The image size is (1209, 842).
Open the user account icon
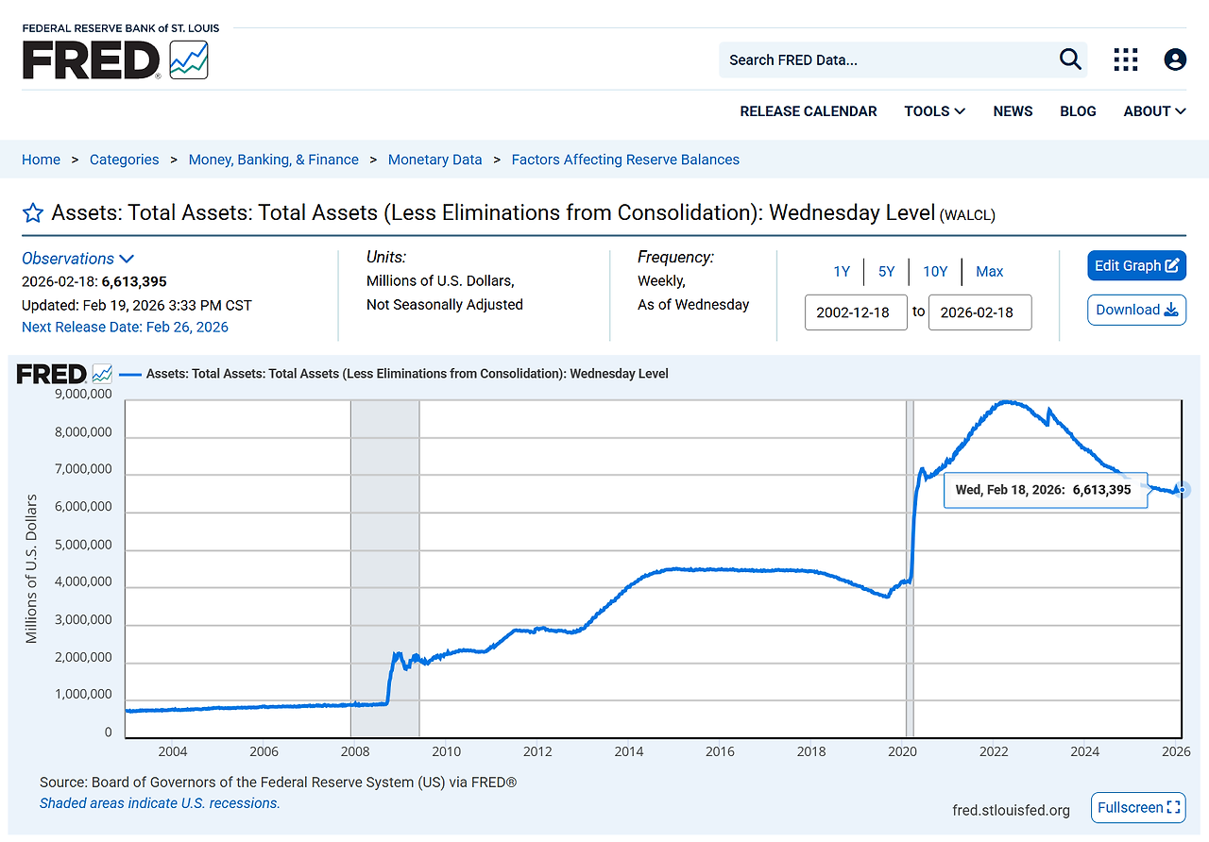[x=1175, y=59]
